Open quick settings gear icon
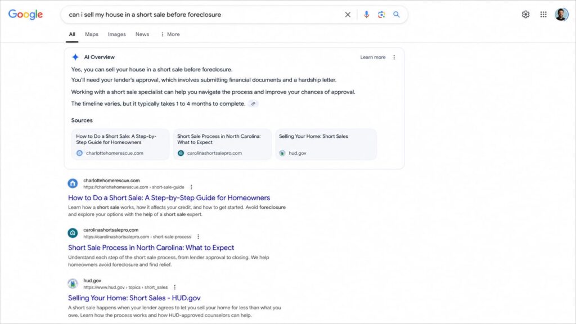 [526, 14]
